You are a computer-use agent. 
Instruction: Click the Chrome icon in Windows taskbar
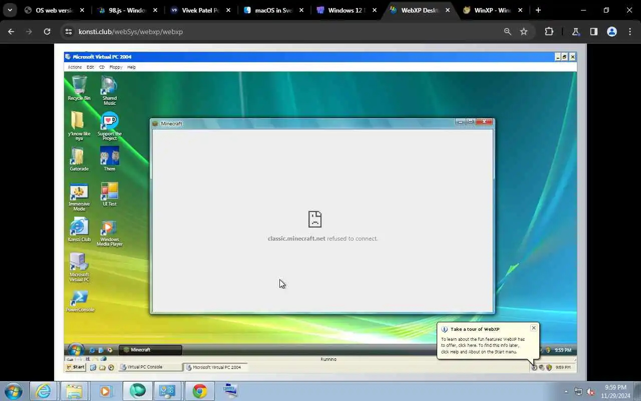200,391
